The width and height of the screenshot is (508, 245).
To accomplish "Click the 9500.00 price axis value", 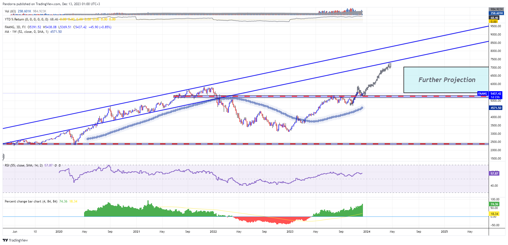I will click(x=496, y=26).
